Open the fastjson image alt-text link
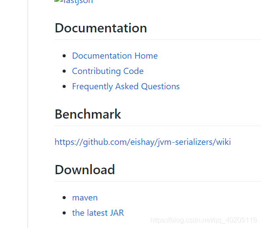This screenshot has height=228, width=261. [x=78, y=2]
